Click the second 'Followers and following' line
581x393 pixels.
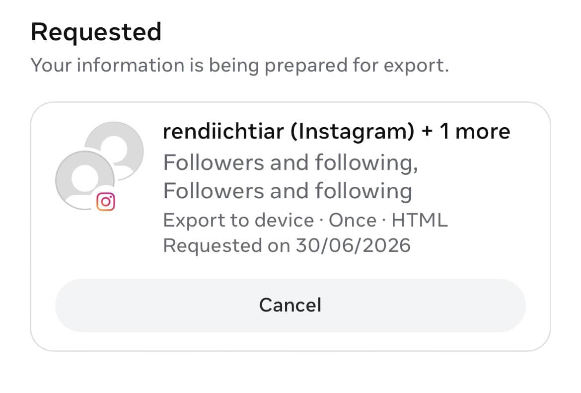pos(288,191)
